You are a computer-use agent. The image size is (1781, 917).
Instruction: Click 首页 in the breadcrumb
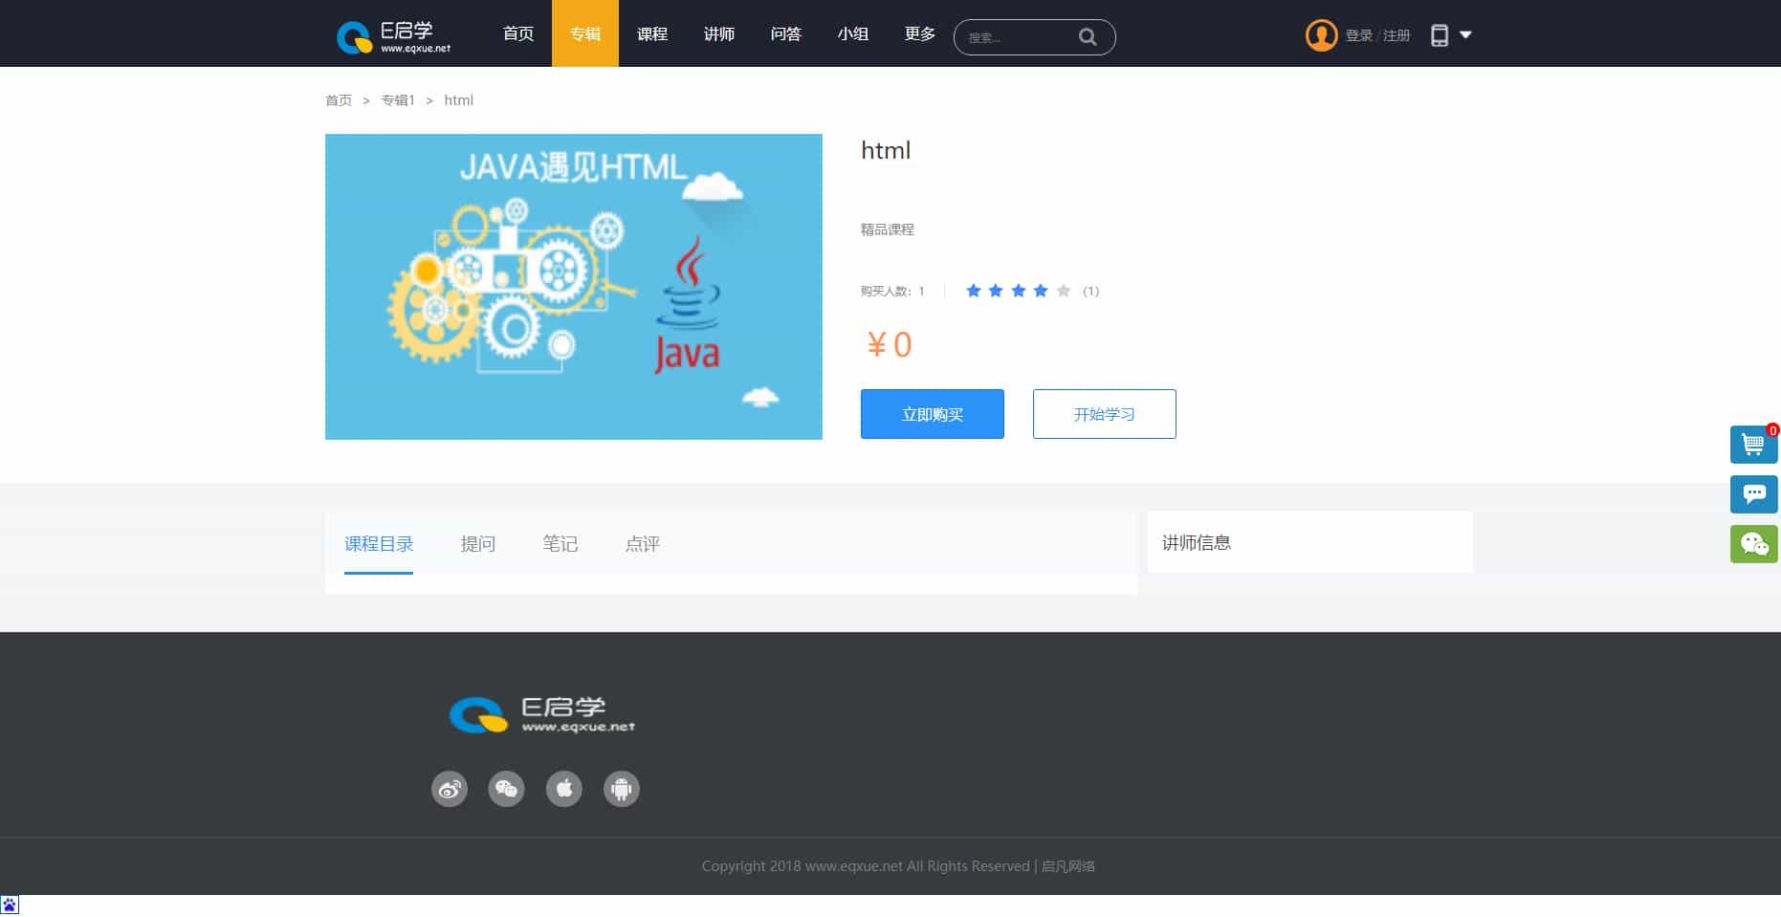[x=339, y=100]
